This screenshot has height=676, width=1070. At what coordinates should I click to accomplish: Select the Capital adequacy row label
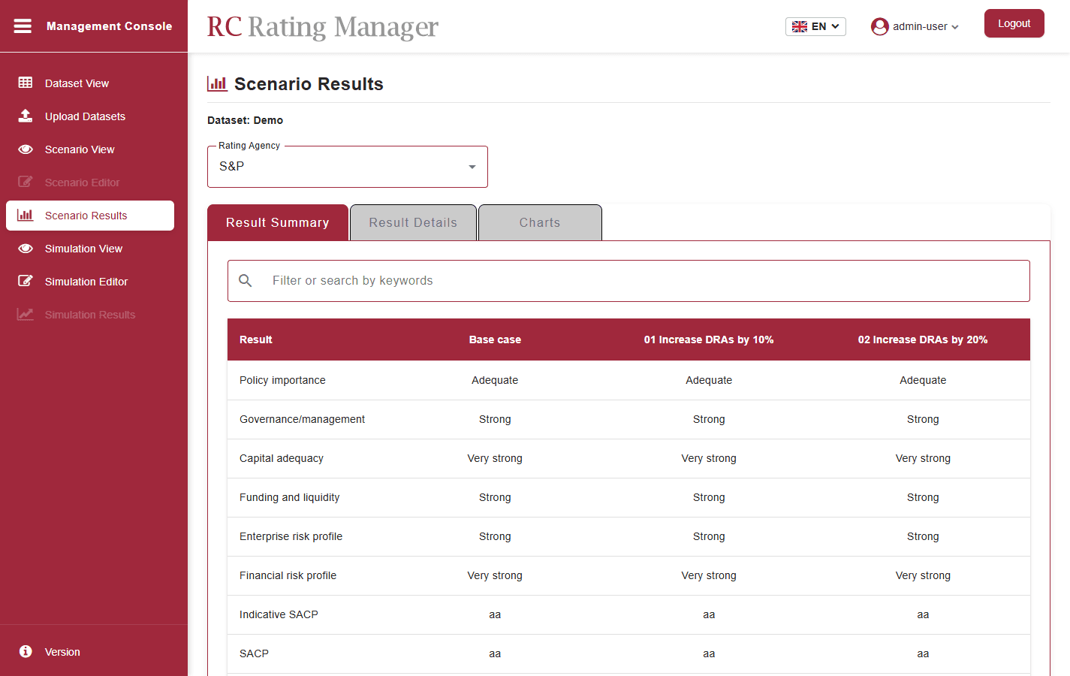point(282,458)
